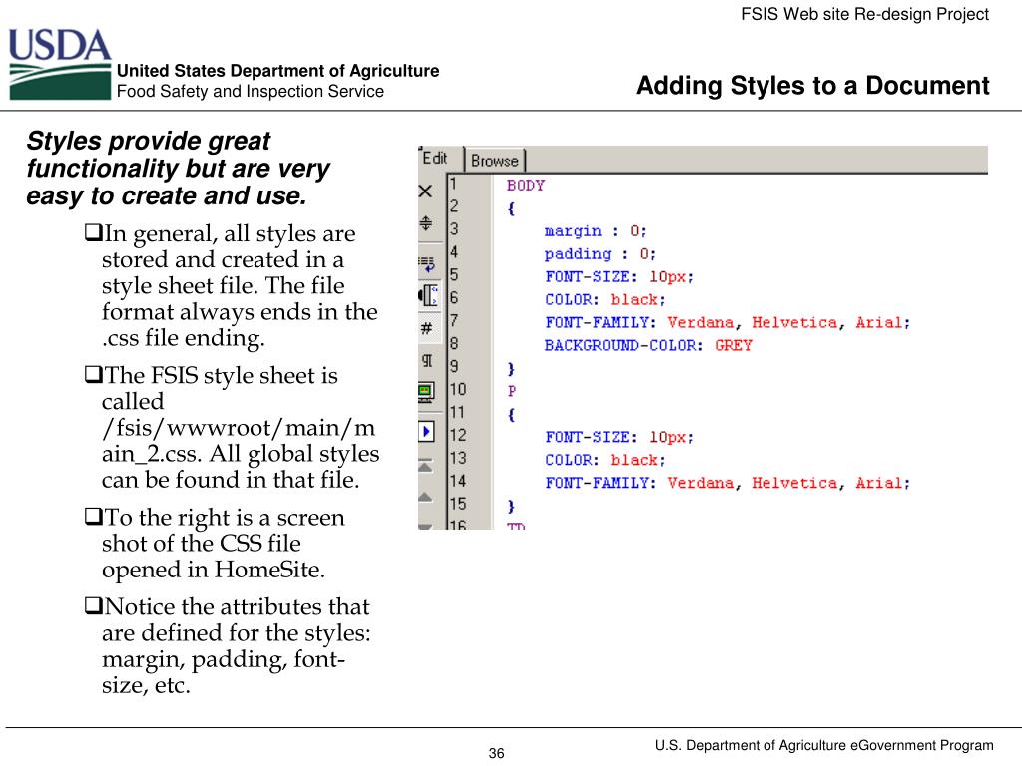The width and height of the screenshot is (1022, 766).
Task: Click the green monitor browser preview icon
Action: 425,393
